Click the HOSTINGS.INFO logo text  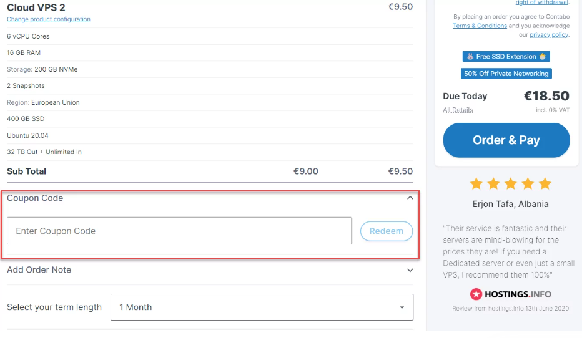point(518,294)
